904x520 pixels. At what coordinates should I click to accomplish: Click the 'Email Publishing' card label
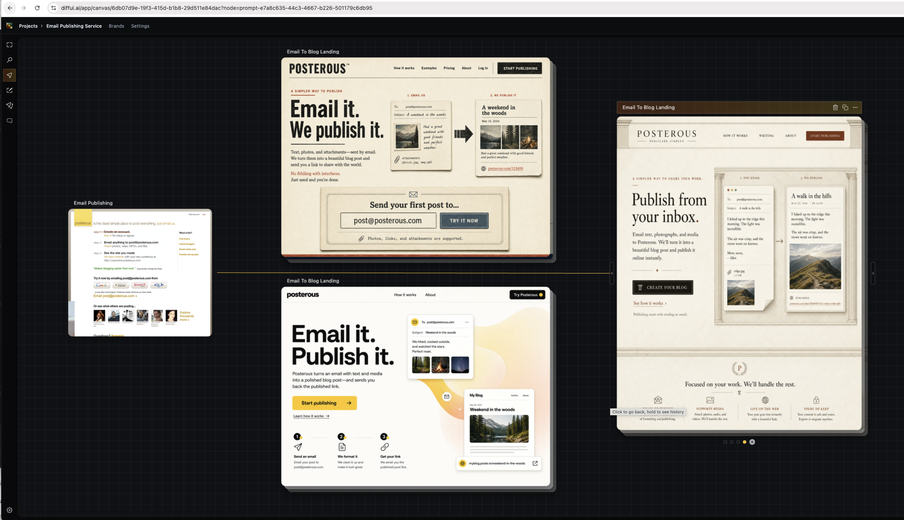click(x=93, y=203)
